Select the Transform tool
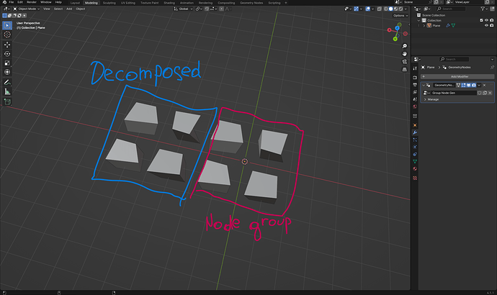Viewport: 497px width, 295px height. coord(7,72)
